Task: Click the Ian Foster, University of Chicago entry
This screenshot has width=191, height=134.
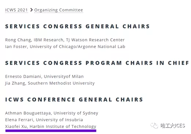Action: coord(65,46)
